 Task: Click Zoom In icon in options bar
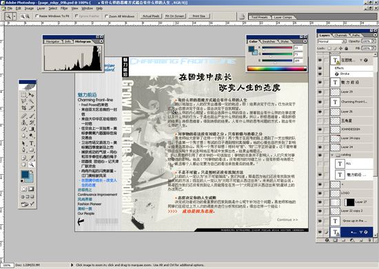click(x=23, y=16)
